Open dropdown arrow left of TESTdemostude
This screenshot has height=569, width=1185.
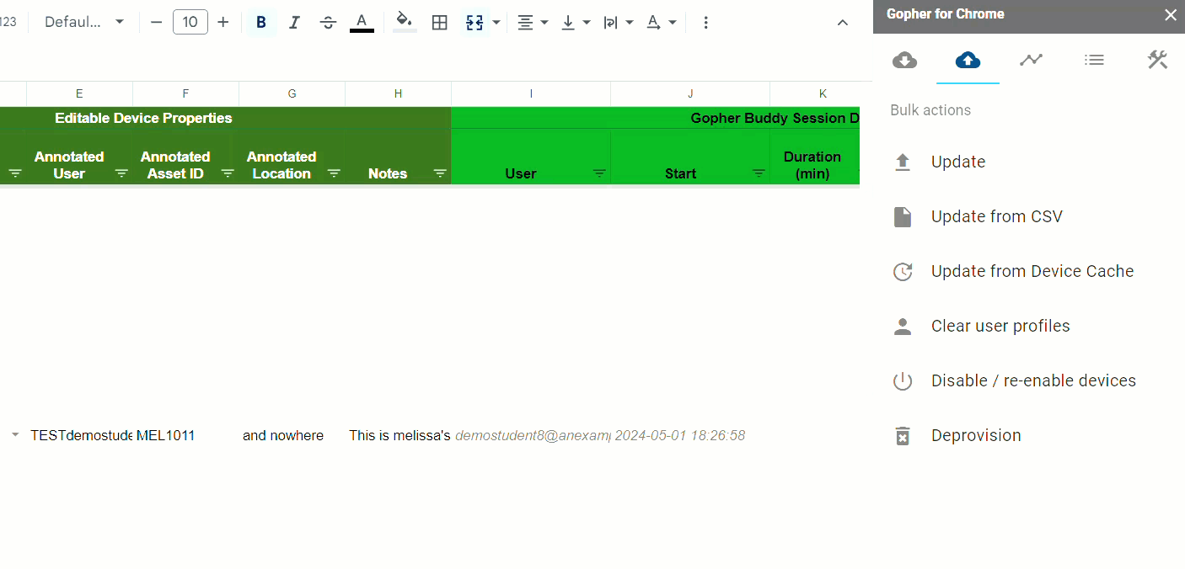pos(14,435)
